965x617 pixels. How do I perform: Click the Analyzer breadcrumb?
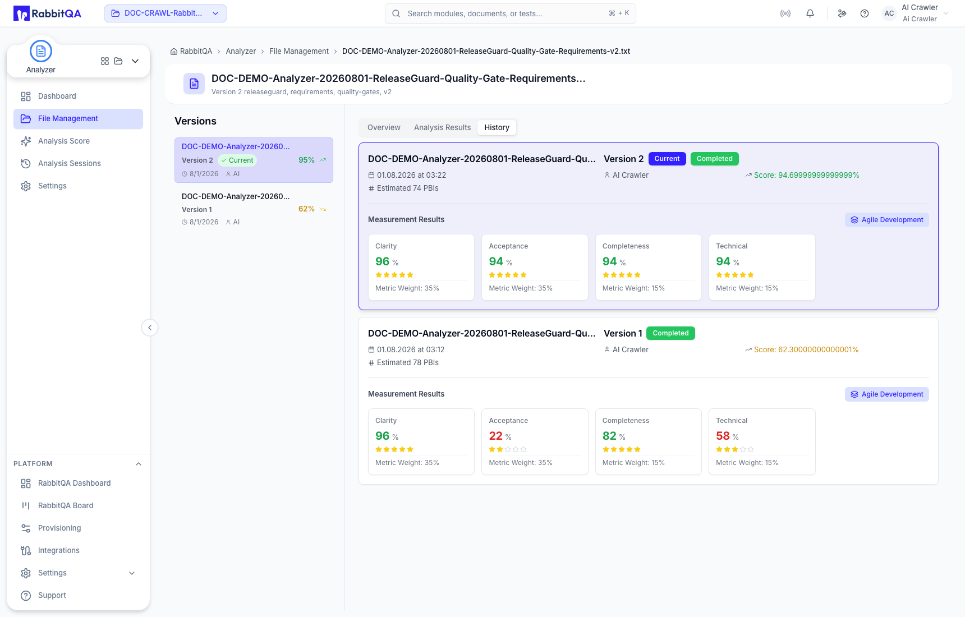click(x=241, y=51)
